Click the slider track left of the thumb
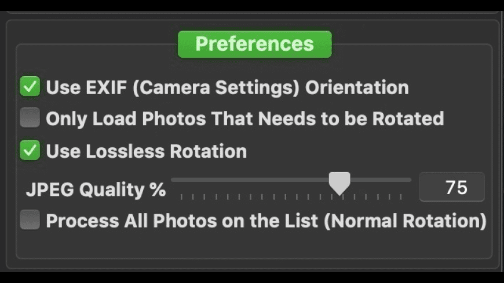 (x=249, y=180)
